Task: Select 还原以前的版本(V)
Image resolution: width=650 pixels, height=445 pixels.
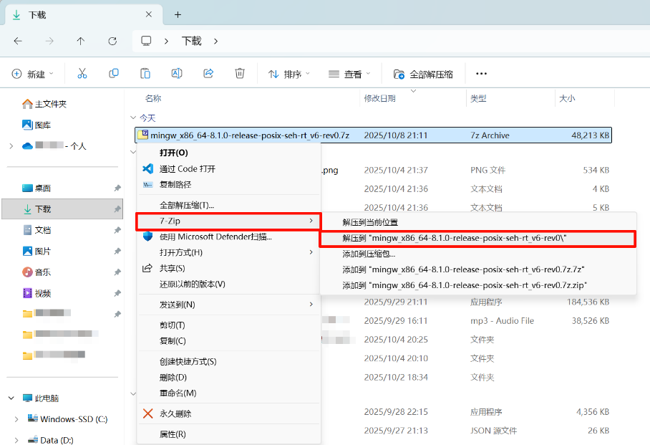Action: point(229,284)
